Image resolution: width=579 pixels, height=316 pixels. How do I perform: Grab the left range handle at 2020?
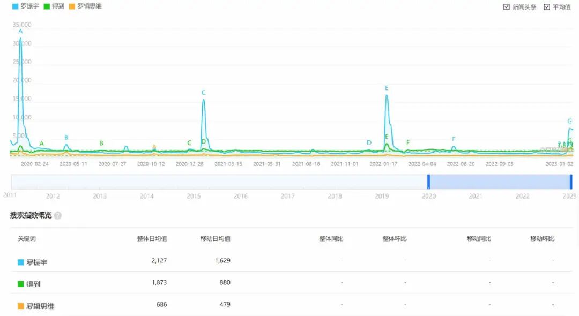(428, 182)
